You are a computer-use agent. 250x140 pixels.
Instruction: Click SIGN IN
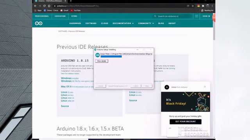click(206, 16)
